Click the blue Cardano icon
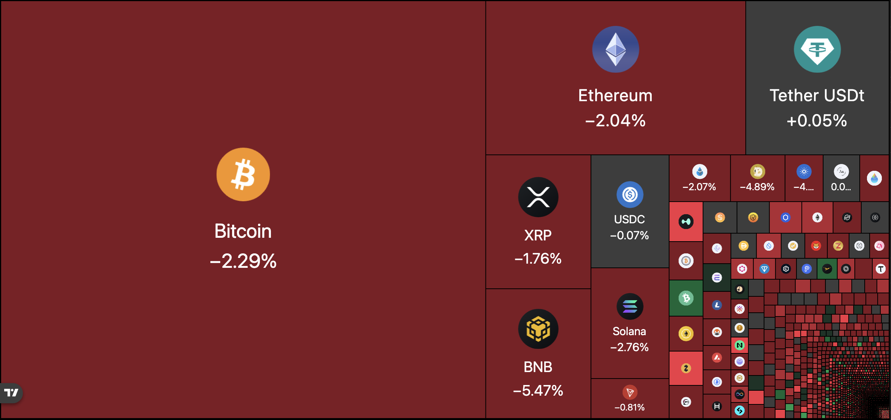Image resolution: width=891 pixels, height=420 pixels. pyautogui.click(x=804, y=172)
